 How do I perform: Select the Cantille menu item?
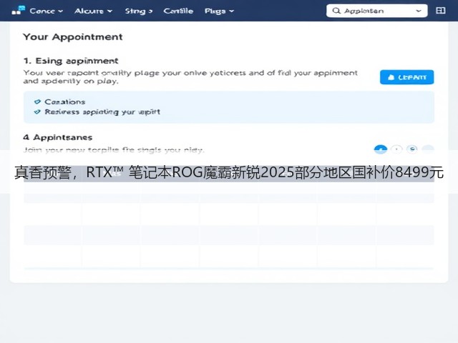pyautogui.click(x=178, y=11)
